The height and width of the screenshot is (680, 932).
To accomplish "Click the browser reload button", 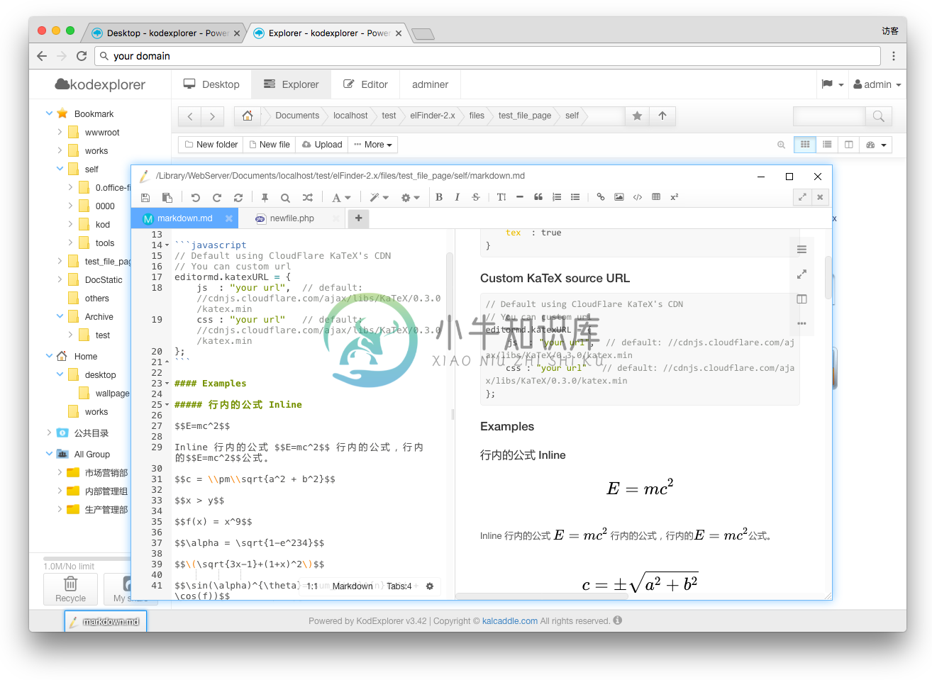I will (x=82, y=56).
